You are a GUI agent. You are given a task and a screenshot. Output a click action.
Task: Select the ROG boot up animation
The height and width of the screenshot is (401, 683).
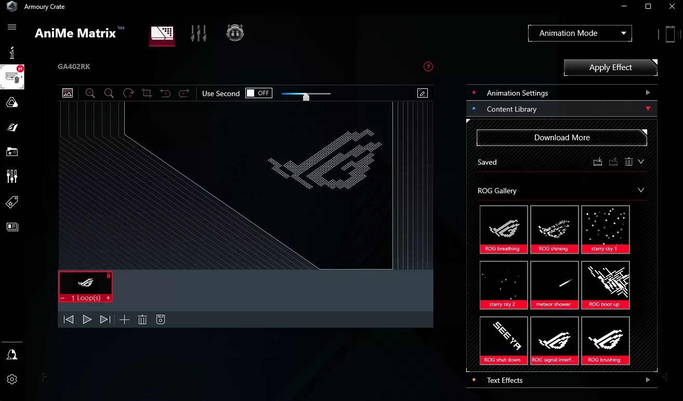pyautogui.click(x=605, y=285)
